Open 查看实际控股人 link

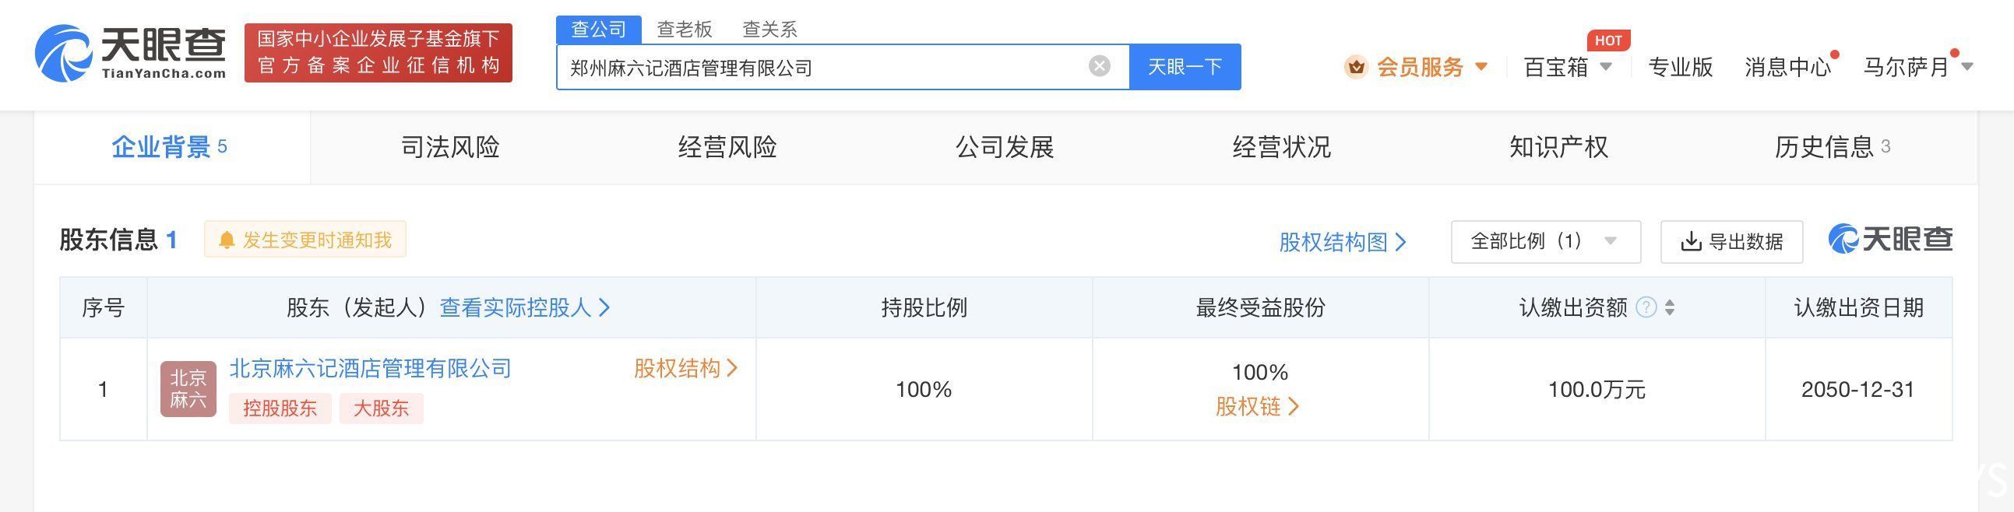pyautogui.click(x=525, y=307)
